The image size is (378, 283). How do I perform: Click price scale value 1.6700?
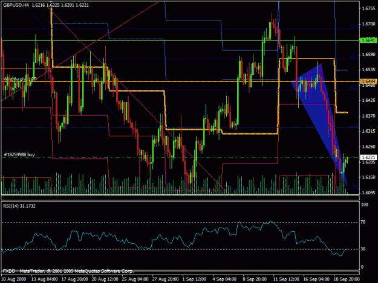368,24
